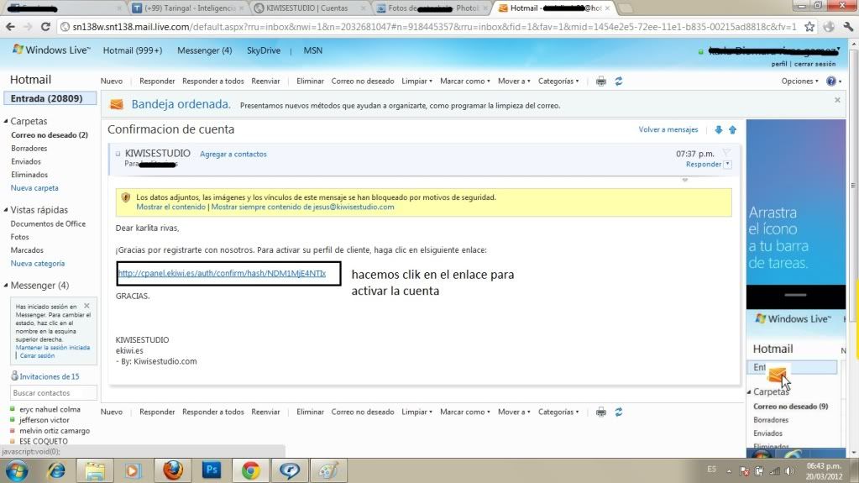Click the top toolbar refresh mail icon
Viewport: 859px width, 483px height.
(x=619, y=81)
